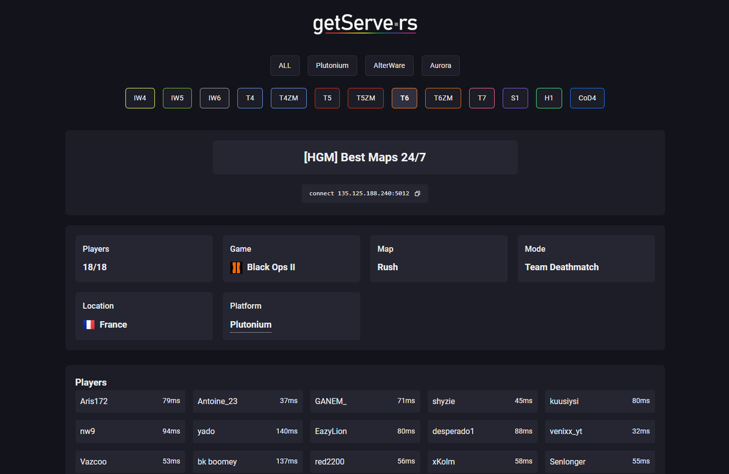The height and width of the screenshot is (474, 729).
Task: Click the French flag in Location card
Action: [88, 325]
